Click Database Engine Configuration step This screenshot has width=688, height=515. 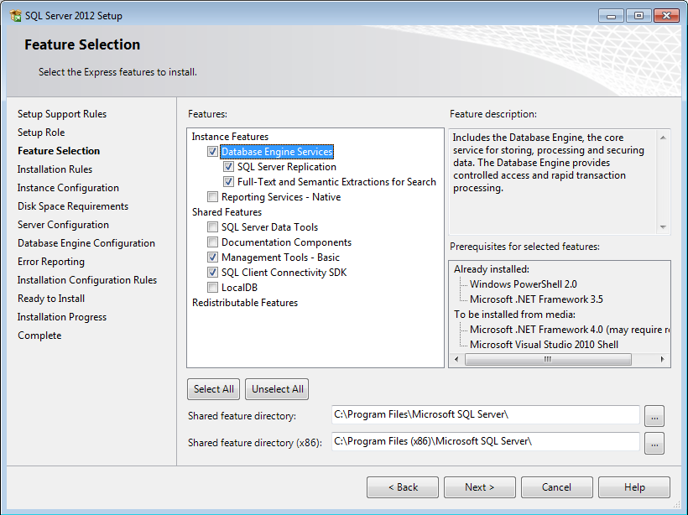tap(86, 243)
